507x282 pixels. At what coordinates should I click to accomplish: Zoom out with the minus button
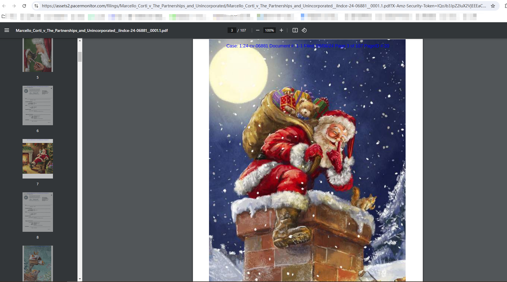click(x=257, y=30)
